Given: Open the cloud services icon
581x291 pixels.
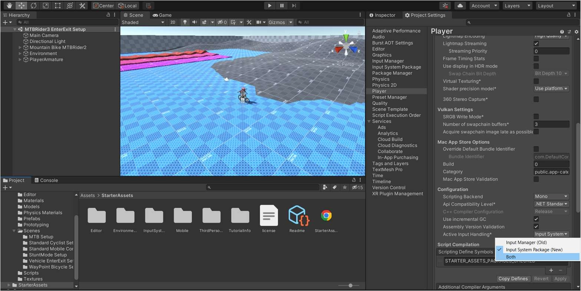Looking at the screenshot, I should point(460,6).
